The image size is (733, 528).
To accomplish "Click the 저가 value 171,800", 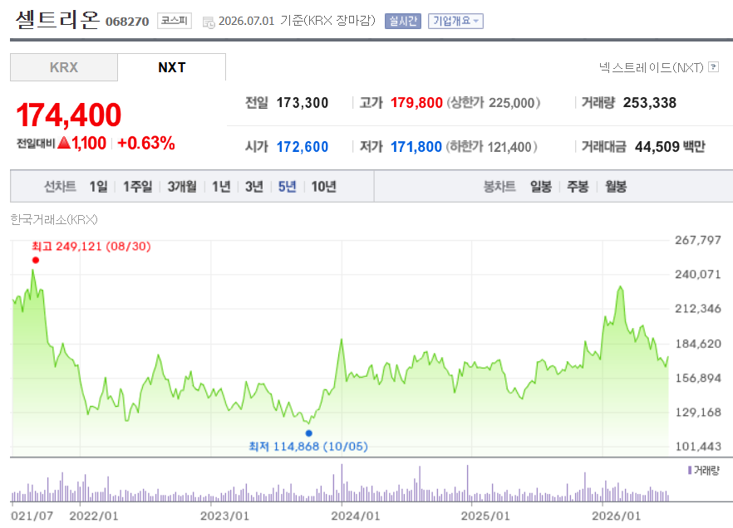I will pos(416,147).
